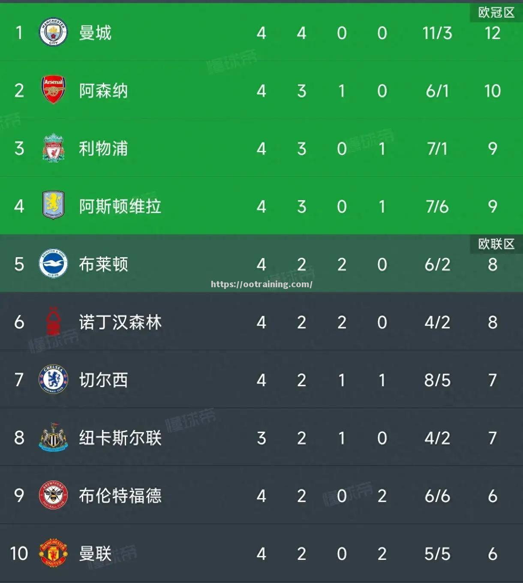Click the Manchester City club crest

tap(54, 33)
